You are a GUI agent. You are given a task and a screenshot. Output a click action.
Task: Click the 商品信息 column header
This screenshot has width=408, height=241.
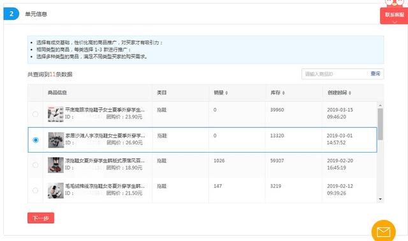point(57,93)
